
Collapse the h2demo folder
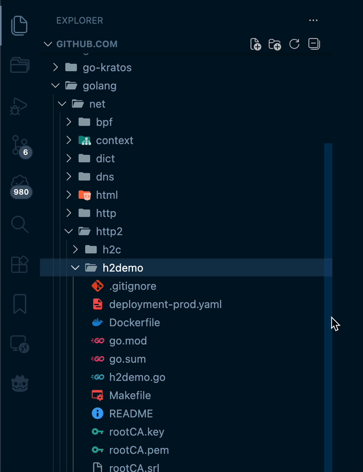[x=122, y=268]
